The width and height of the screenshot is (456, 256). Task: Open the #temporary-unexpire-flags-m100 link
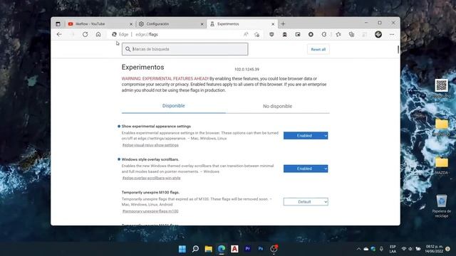(150, 211)
